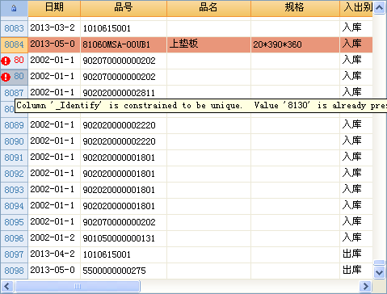Screen dimensions: 387x294
Task: Click cell 902020000002811 in row 8087
Action: pyautogui.click(x=124, y=92)
